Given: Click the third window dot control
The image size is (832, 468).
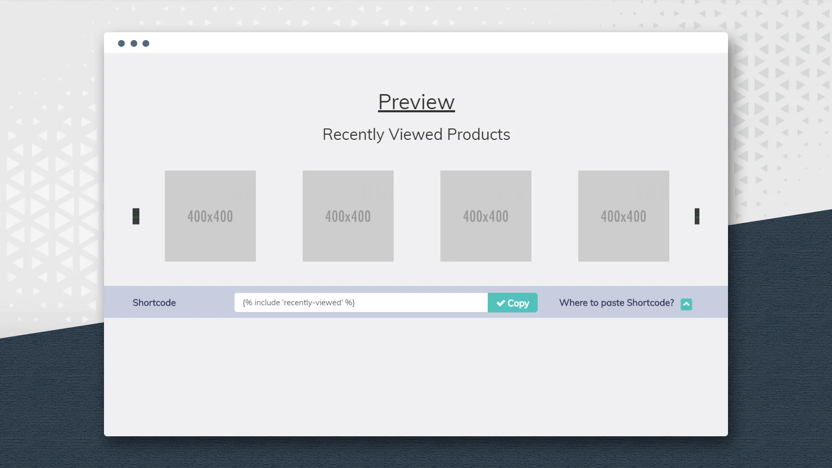Looking at the screenshot, I should [146, 43].
